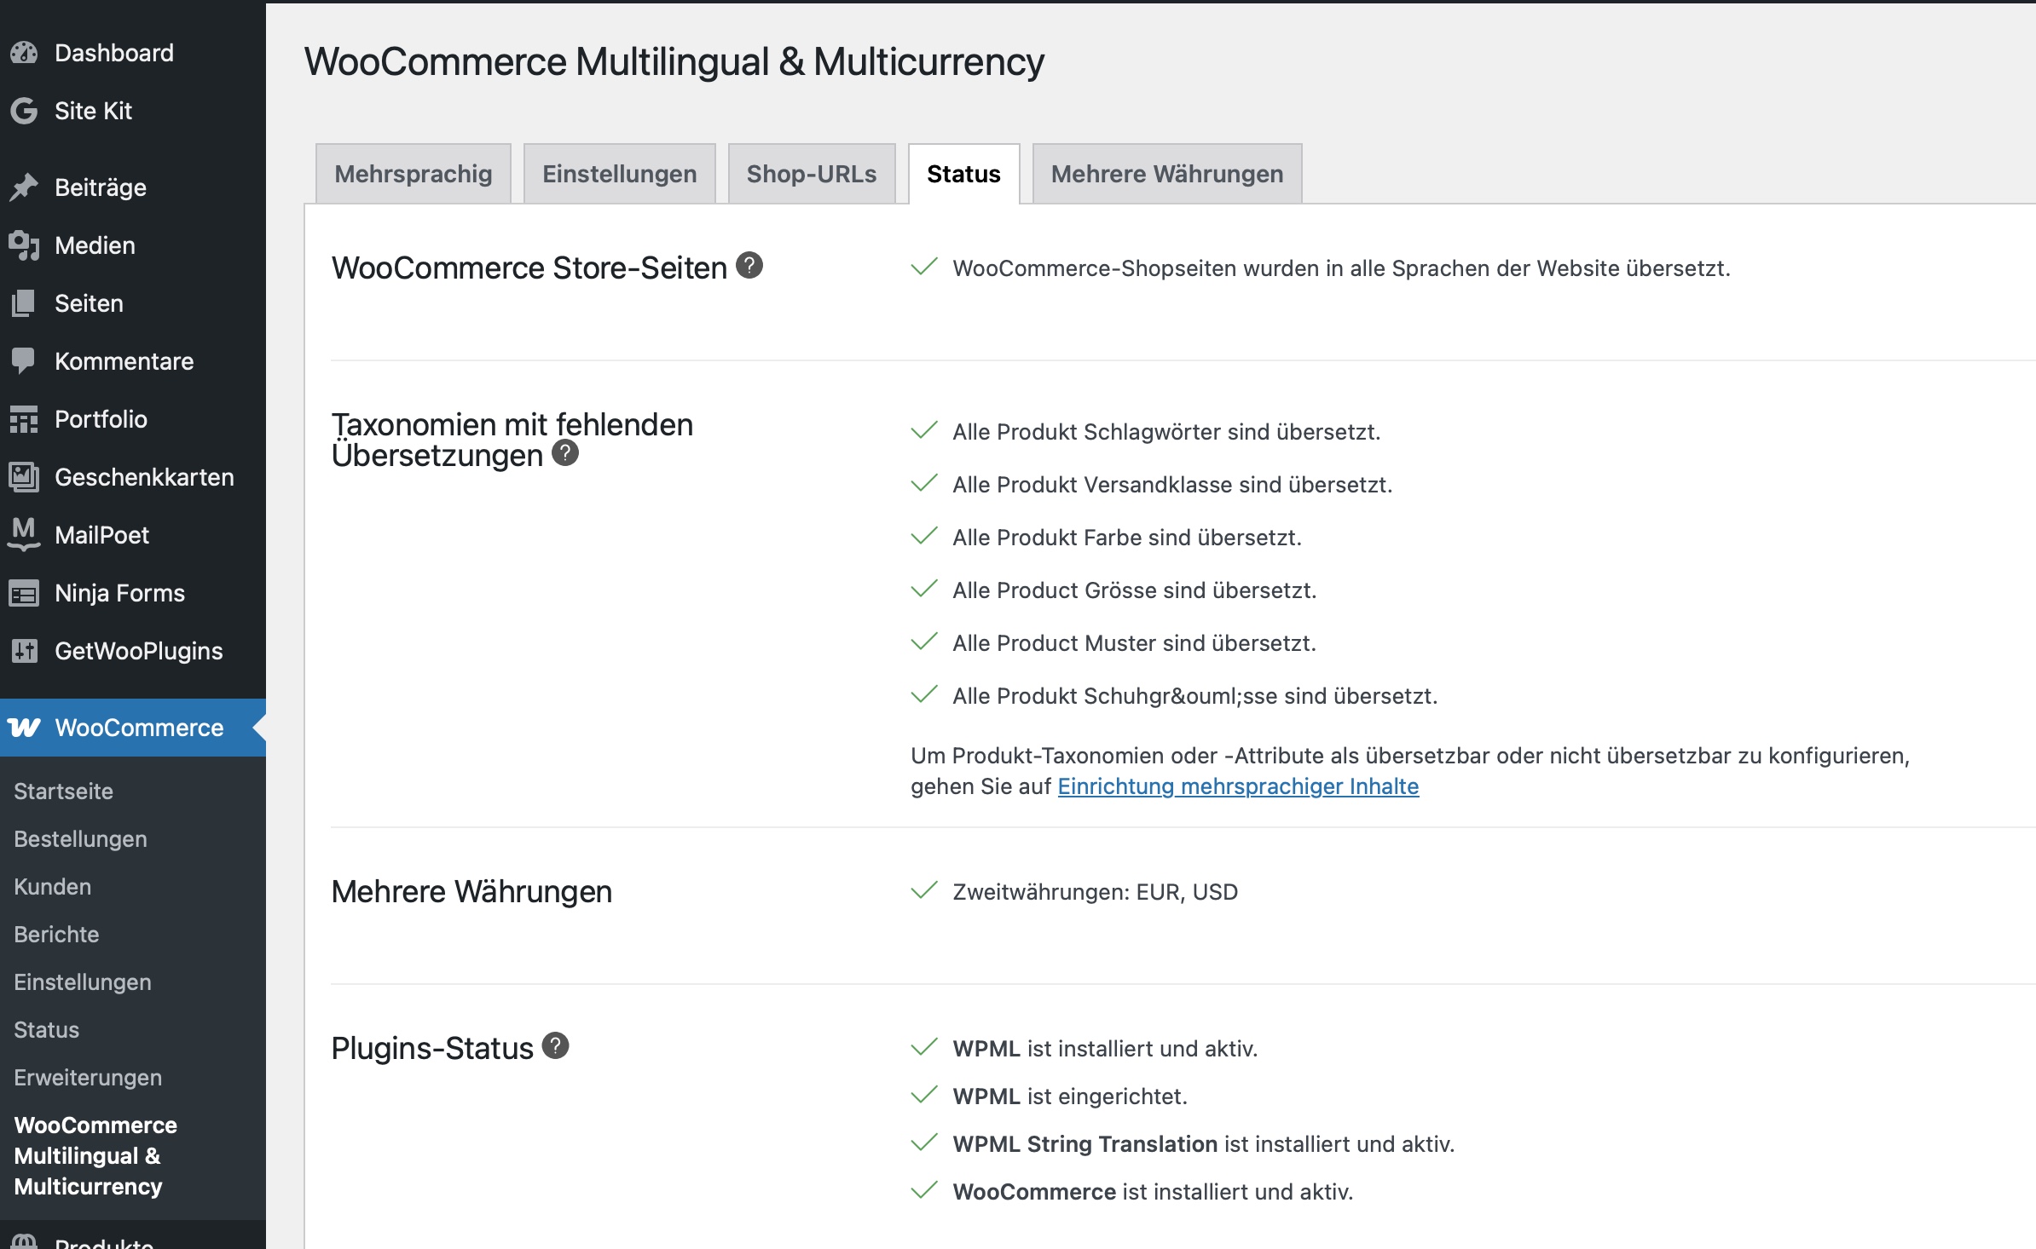Click checkmark next to WPML ist eingerichtet
This screenshot has height=1249, width=2036.
[924, 1095]
